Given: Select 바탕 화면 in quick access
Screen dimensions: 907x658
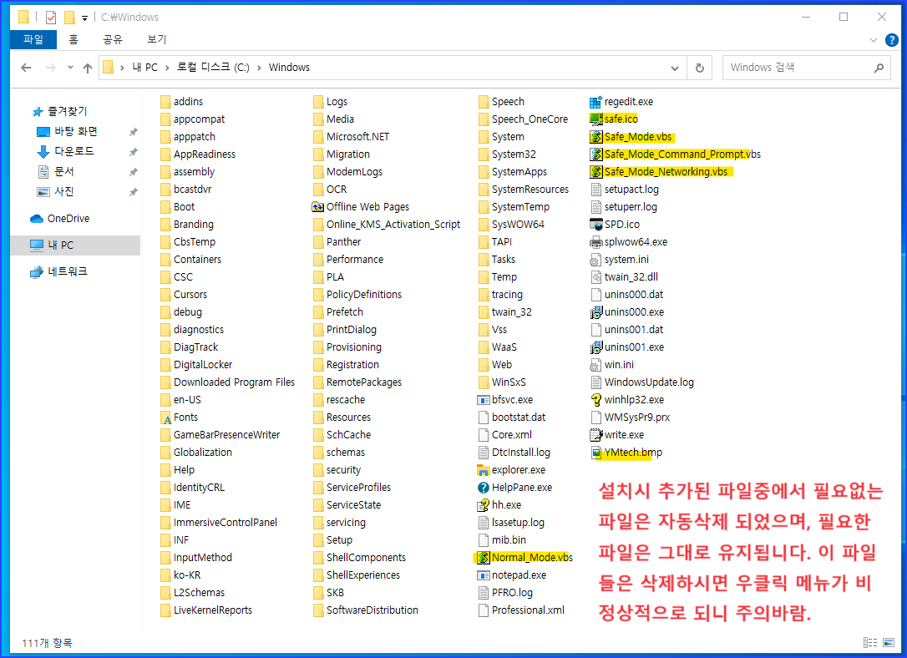Looking at the screenshot, I should (76, 132).
